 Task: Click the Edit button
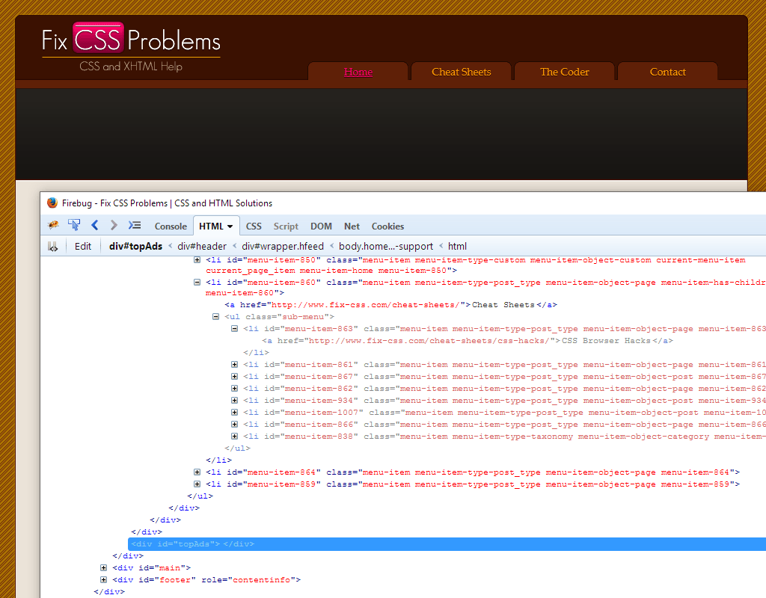[x=82, y=245]
